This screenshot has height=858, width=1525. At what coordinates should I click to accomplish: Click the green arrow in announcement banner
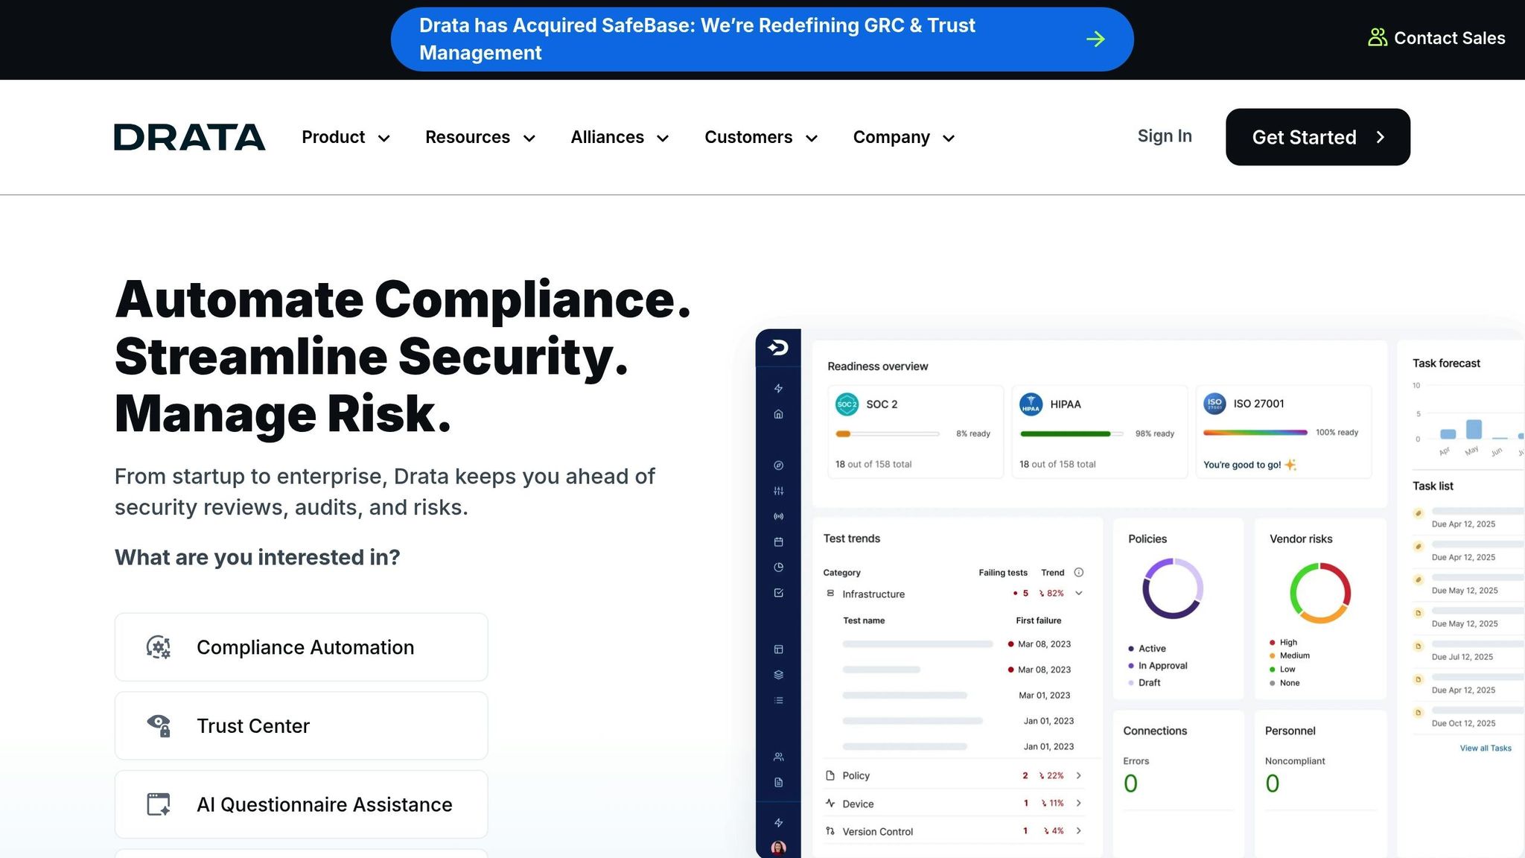(1095, 39)
